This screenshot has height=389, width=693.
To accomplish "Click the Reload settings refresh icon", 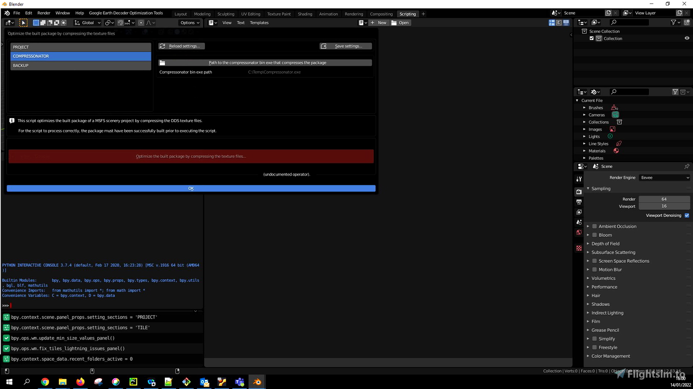I will [x=162, y=46].
